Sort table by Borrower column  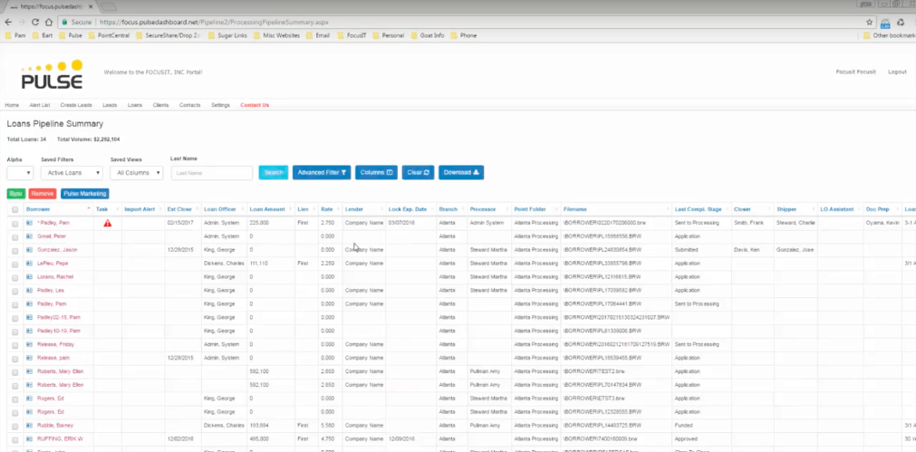click(x=38, y=209)
